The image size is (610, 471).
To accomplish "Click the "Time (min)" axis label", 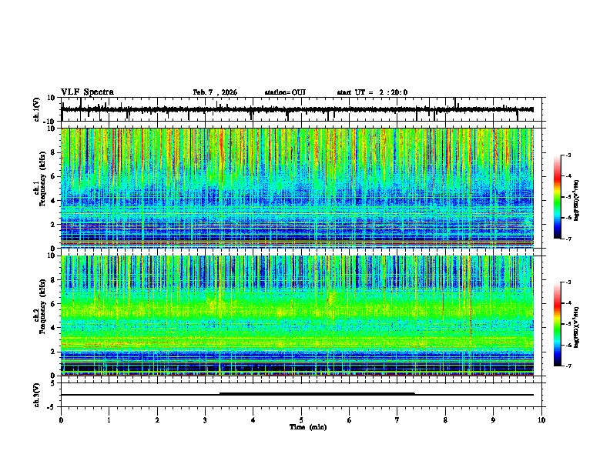I will click(x=308, y=427).
